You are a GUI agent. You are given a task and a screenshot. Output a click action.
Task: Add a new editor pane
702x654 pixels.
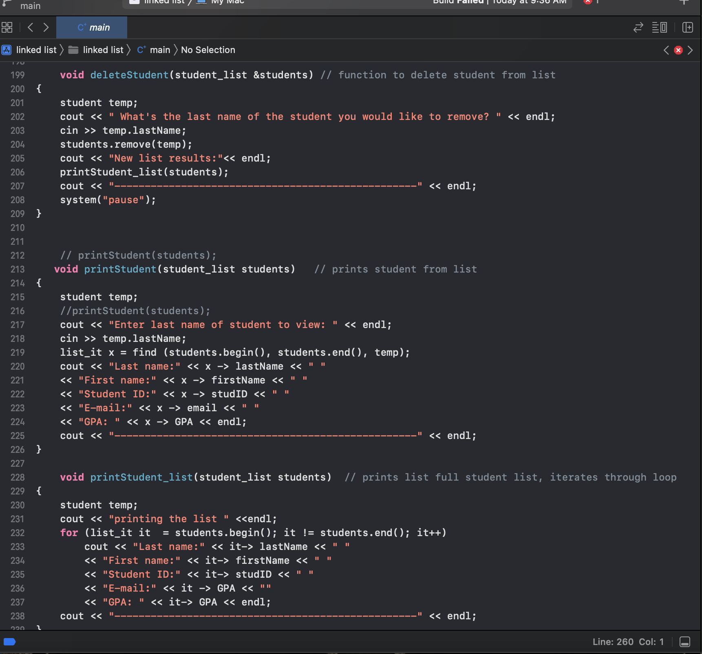688,27
